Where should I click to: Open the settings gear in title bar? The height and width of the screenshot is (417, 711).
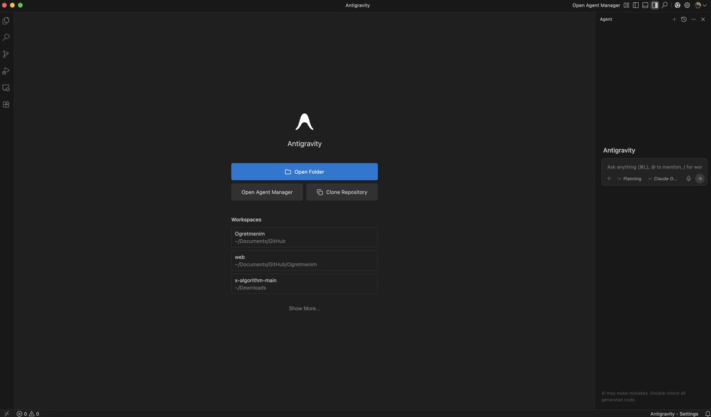point(687,5)
